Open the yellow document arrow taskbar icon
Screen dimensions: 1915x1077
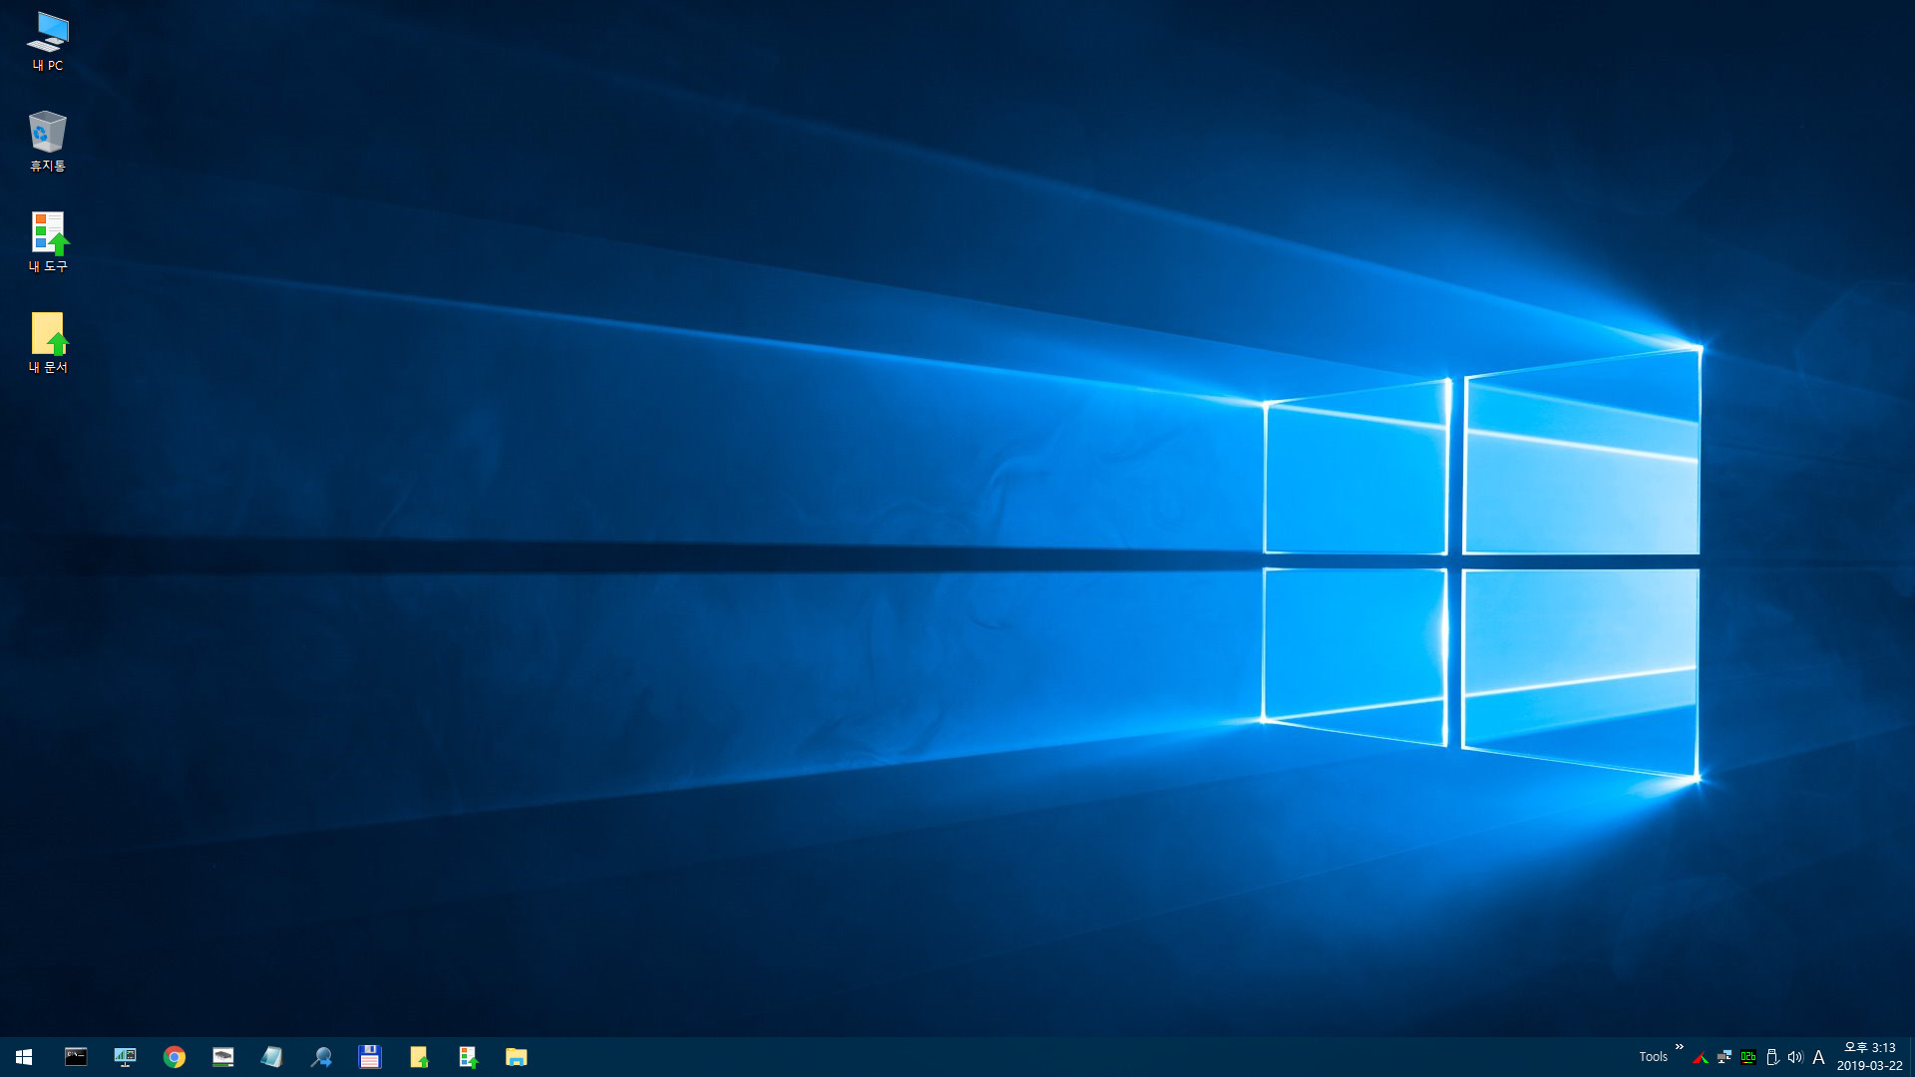coord(419,1057)
